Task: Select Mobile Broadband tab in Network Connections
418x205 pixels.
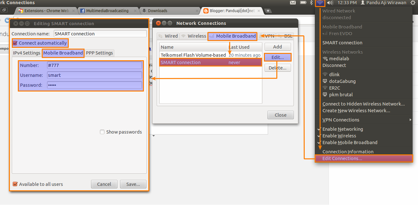Action: (x=233, y=36)
